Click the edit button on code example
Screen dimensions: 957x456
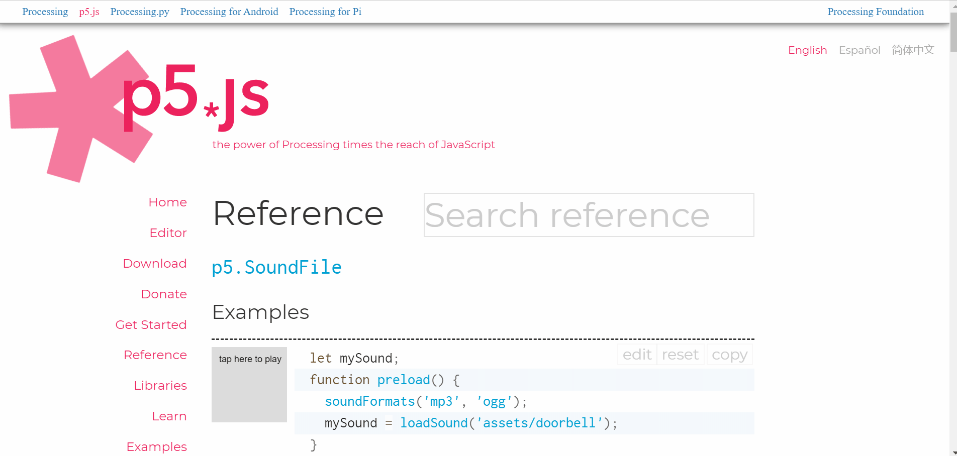click(637, 355)
